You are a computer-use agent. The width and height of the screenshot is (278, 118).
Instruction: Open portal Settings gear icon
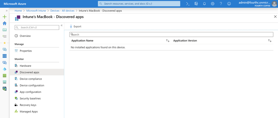213,4
